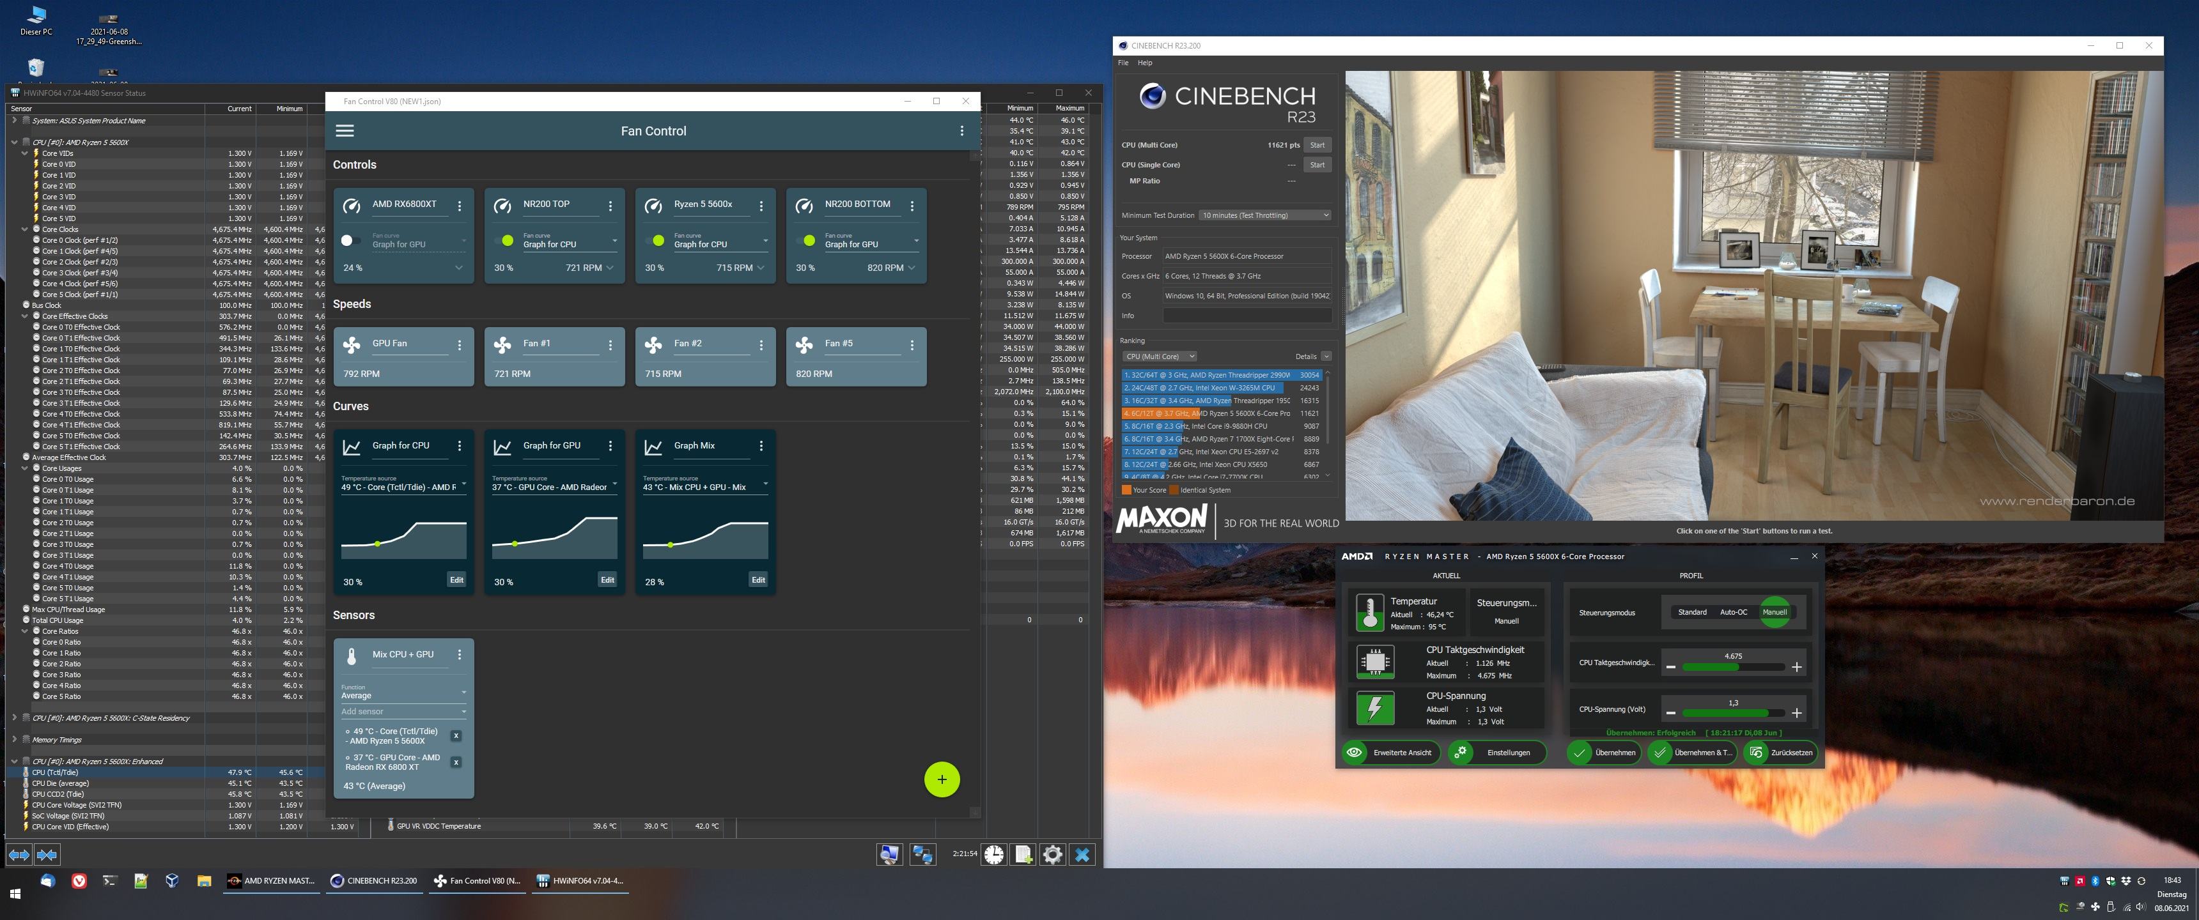Open Cinebench ranking CPU (Multi Core) dropdown

pos(1159,356)
